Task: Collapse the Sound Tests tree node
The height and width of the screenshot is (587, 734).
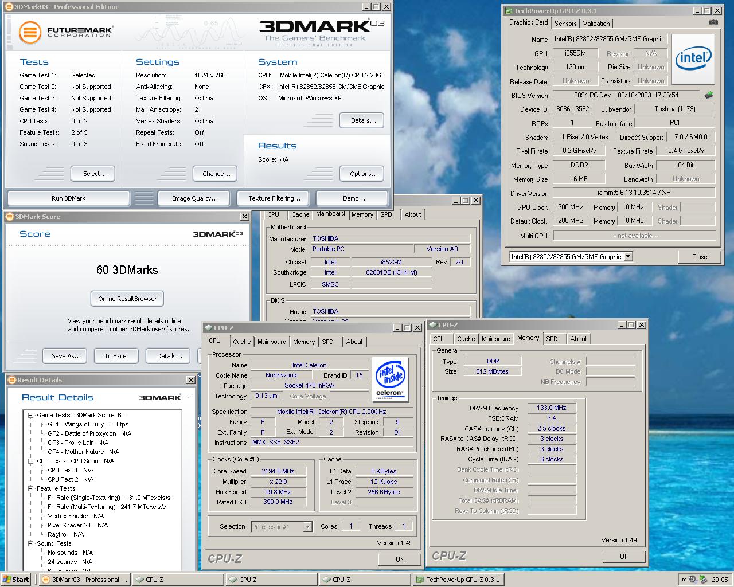Action: click(31, 543)
